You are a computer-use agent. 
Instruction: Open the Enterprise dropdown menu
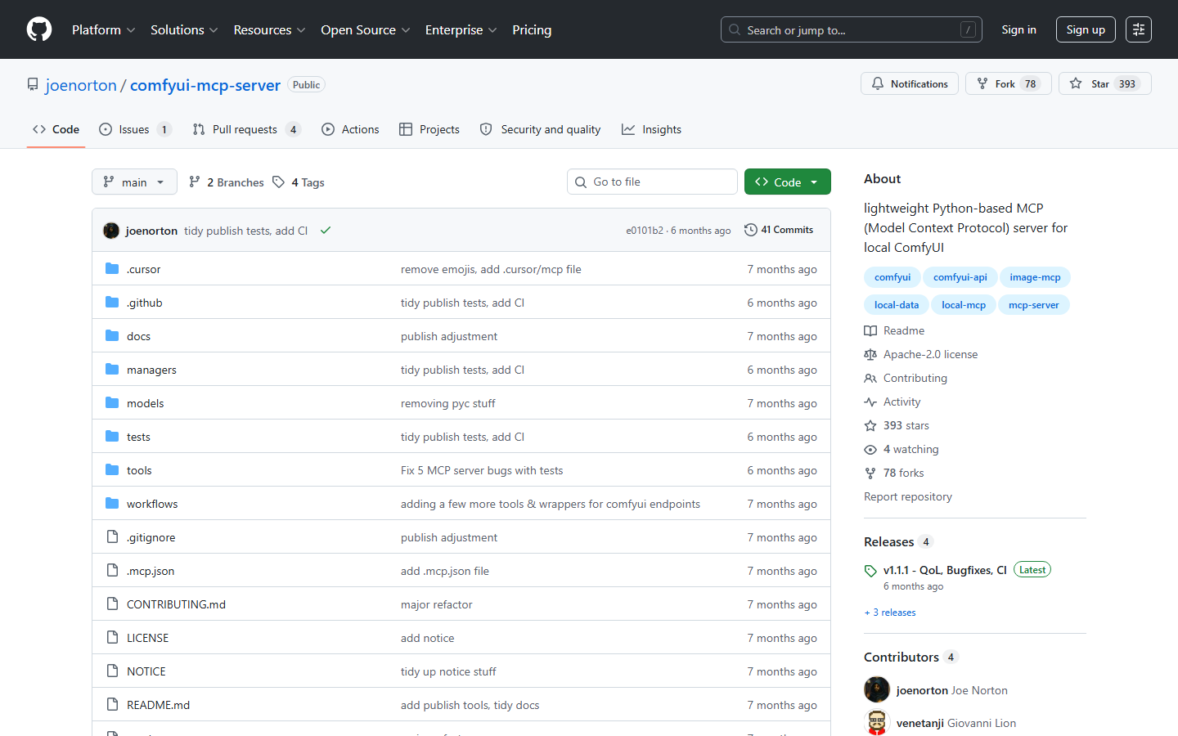[461, 29]
